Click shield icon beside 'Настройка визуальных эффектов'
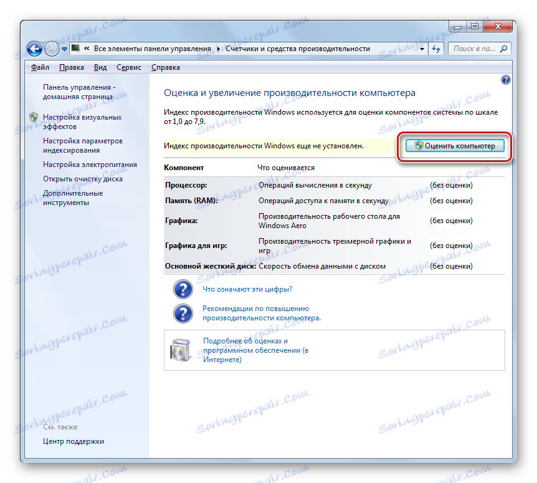 [34, 118]
